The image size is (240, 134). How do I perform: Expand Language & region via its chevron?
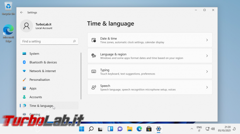coord(207,56)
